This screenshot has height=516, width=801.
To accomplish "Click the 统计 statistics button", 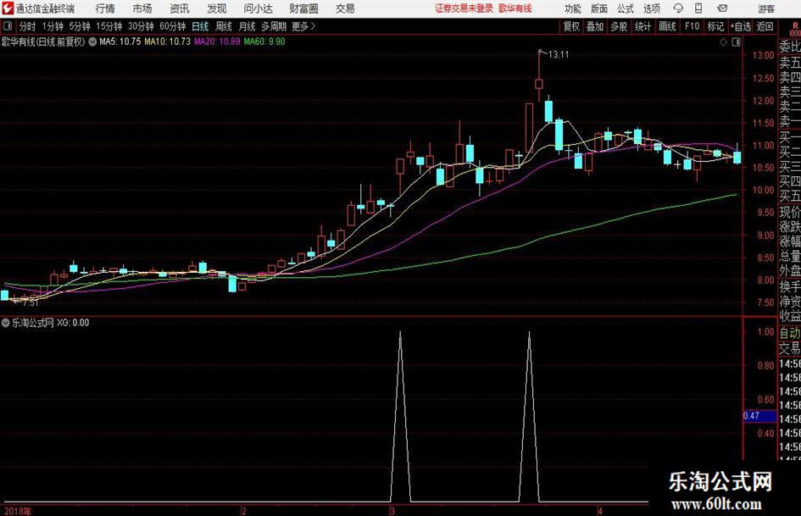I will (643, 26).
